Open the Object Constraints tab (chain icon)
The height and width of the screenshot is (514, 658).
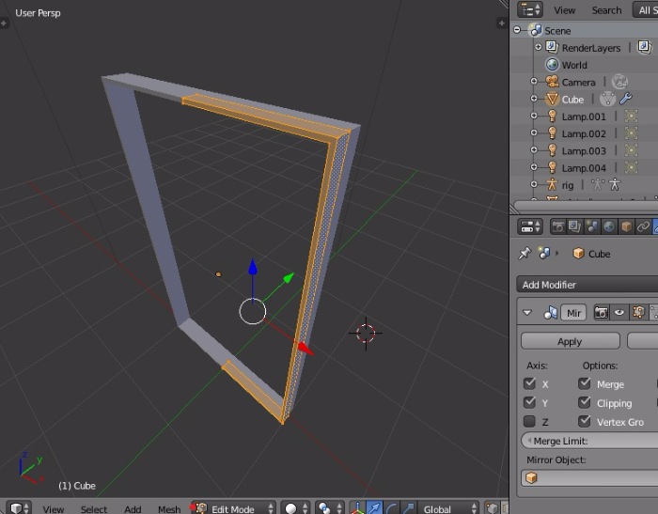643,227
